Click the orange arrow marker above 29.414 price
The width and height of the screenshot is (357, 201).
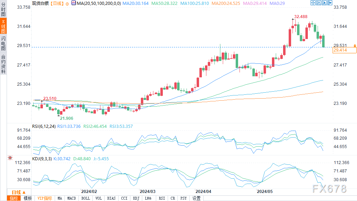[355, 46]
